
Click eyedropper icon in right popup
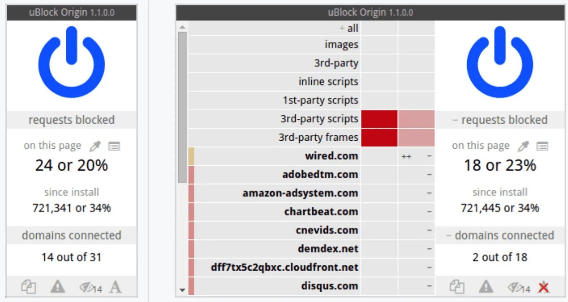tap(523, 146)
